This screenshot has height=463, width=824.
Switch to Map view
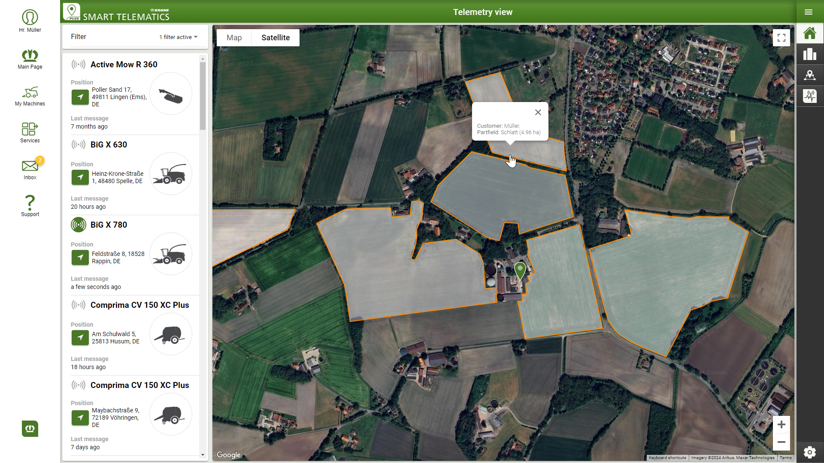pyautogui.click(x=234, y=38)
